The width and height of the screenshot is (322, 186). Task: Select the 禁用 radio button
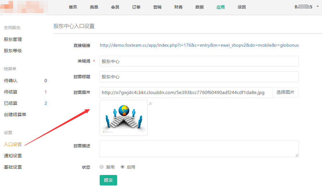click(x=102, y=167)
